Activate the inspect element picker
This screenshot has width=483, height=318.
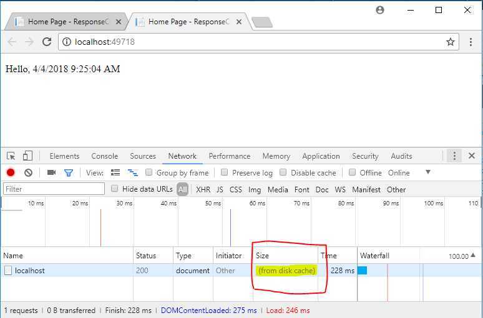[x=11, y=156]
